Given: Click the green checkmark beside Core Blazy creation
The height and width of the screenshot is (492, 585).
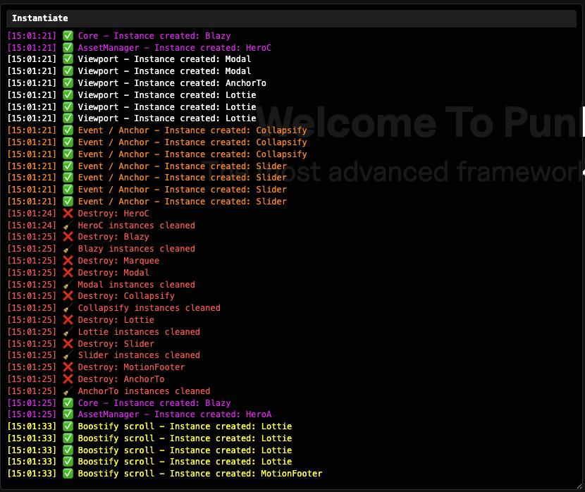Looking at the screenshot, I should tap(68, 35).
